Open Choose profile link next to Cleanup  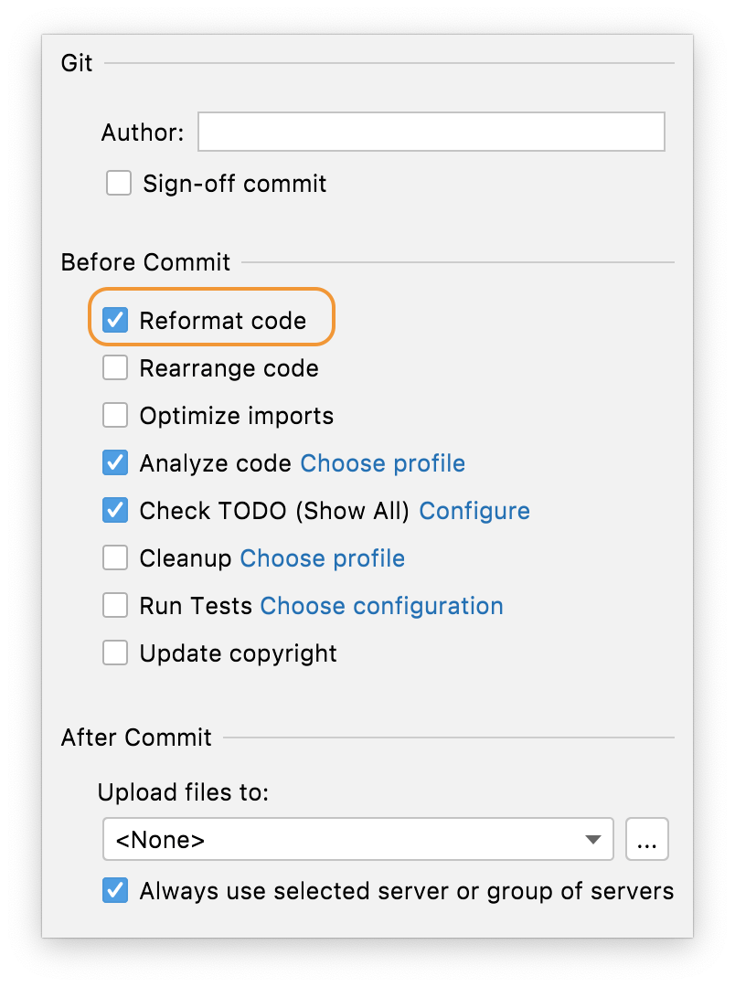322,558
